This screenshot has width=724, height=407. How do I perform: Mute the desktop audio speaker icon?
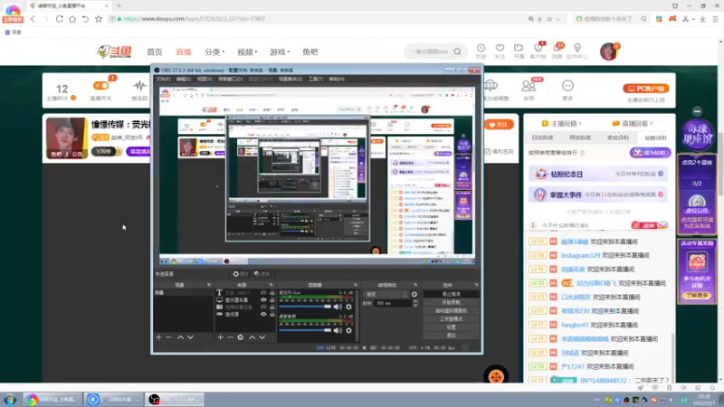338,330
